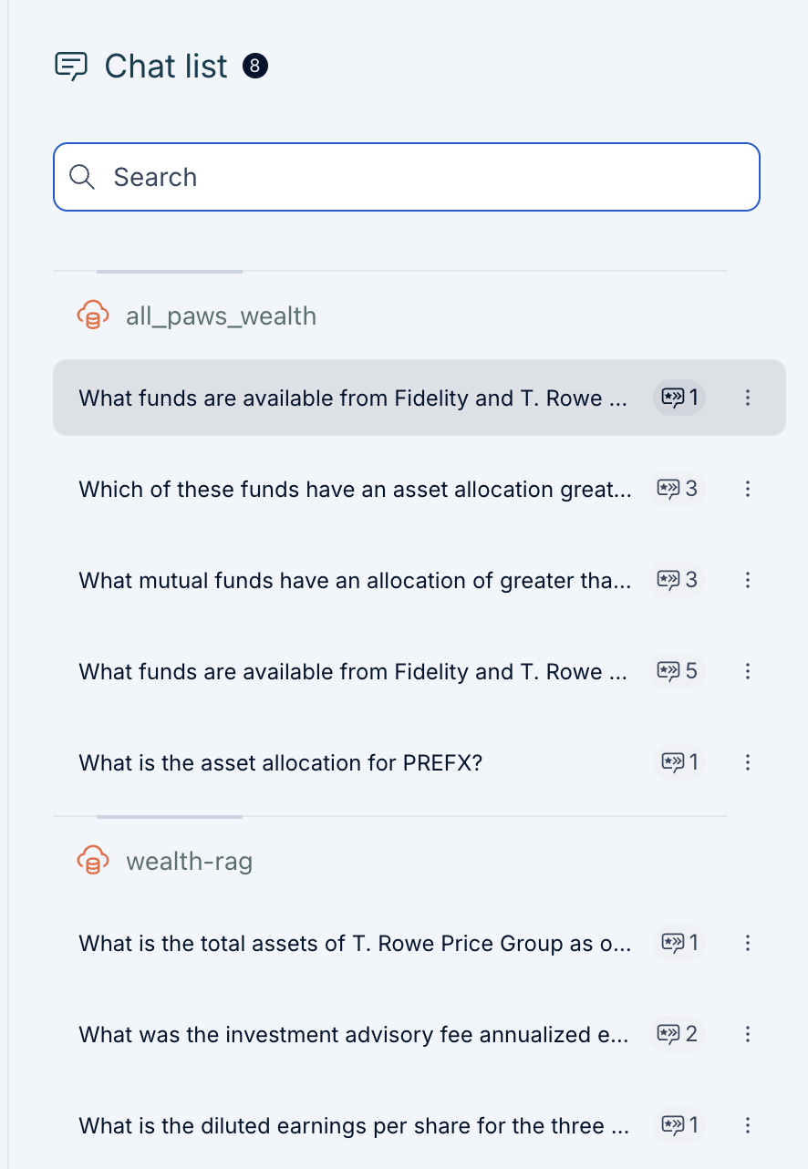The height and width of the screenshot is (1169, 808).
Task: Click message count icon on diluted earnings chat
Action: pyautogui.click(x=672, y=1125)
